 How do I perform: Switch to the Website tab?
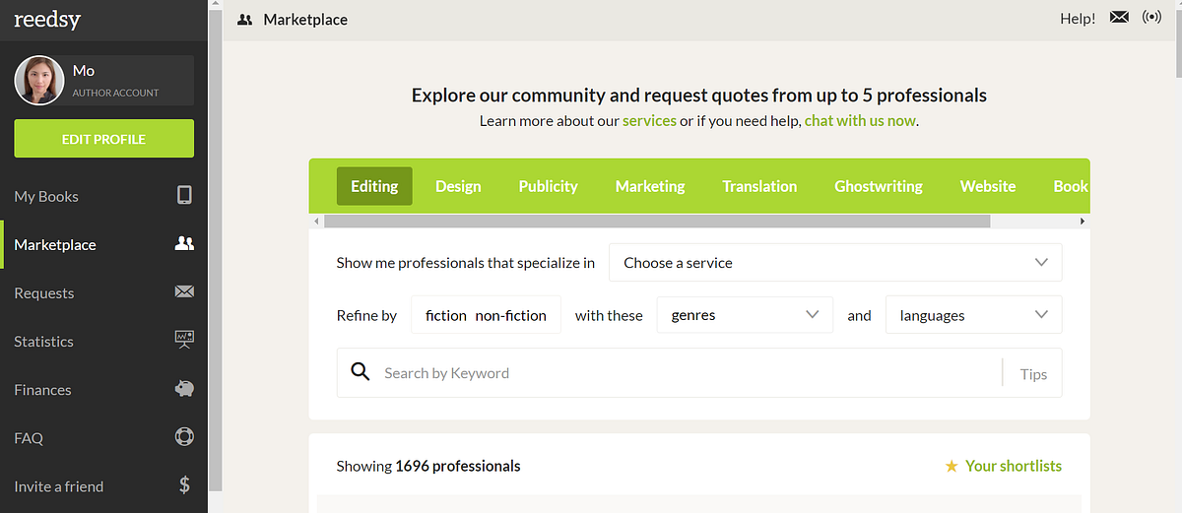click(x=988, y=186)
